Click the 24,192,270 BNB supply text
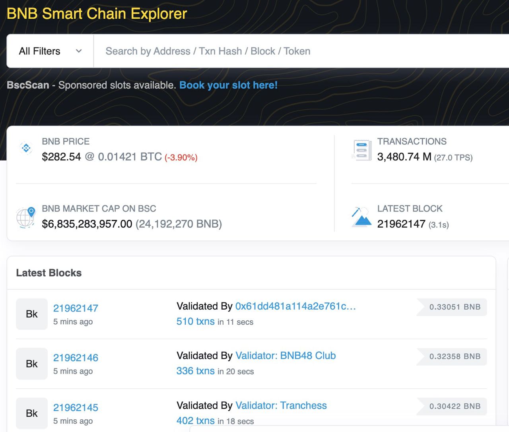509x432 pixels. click(x=179, y=224)
